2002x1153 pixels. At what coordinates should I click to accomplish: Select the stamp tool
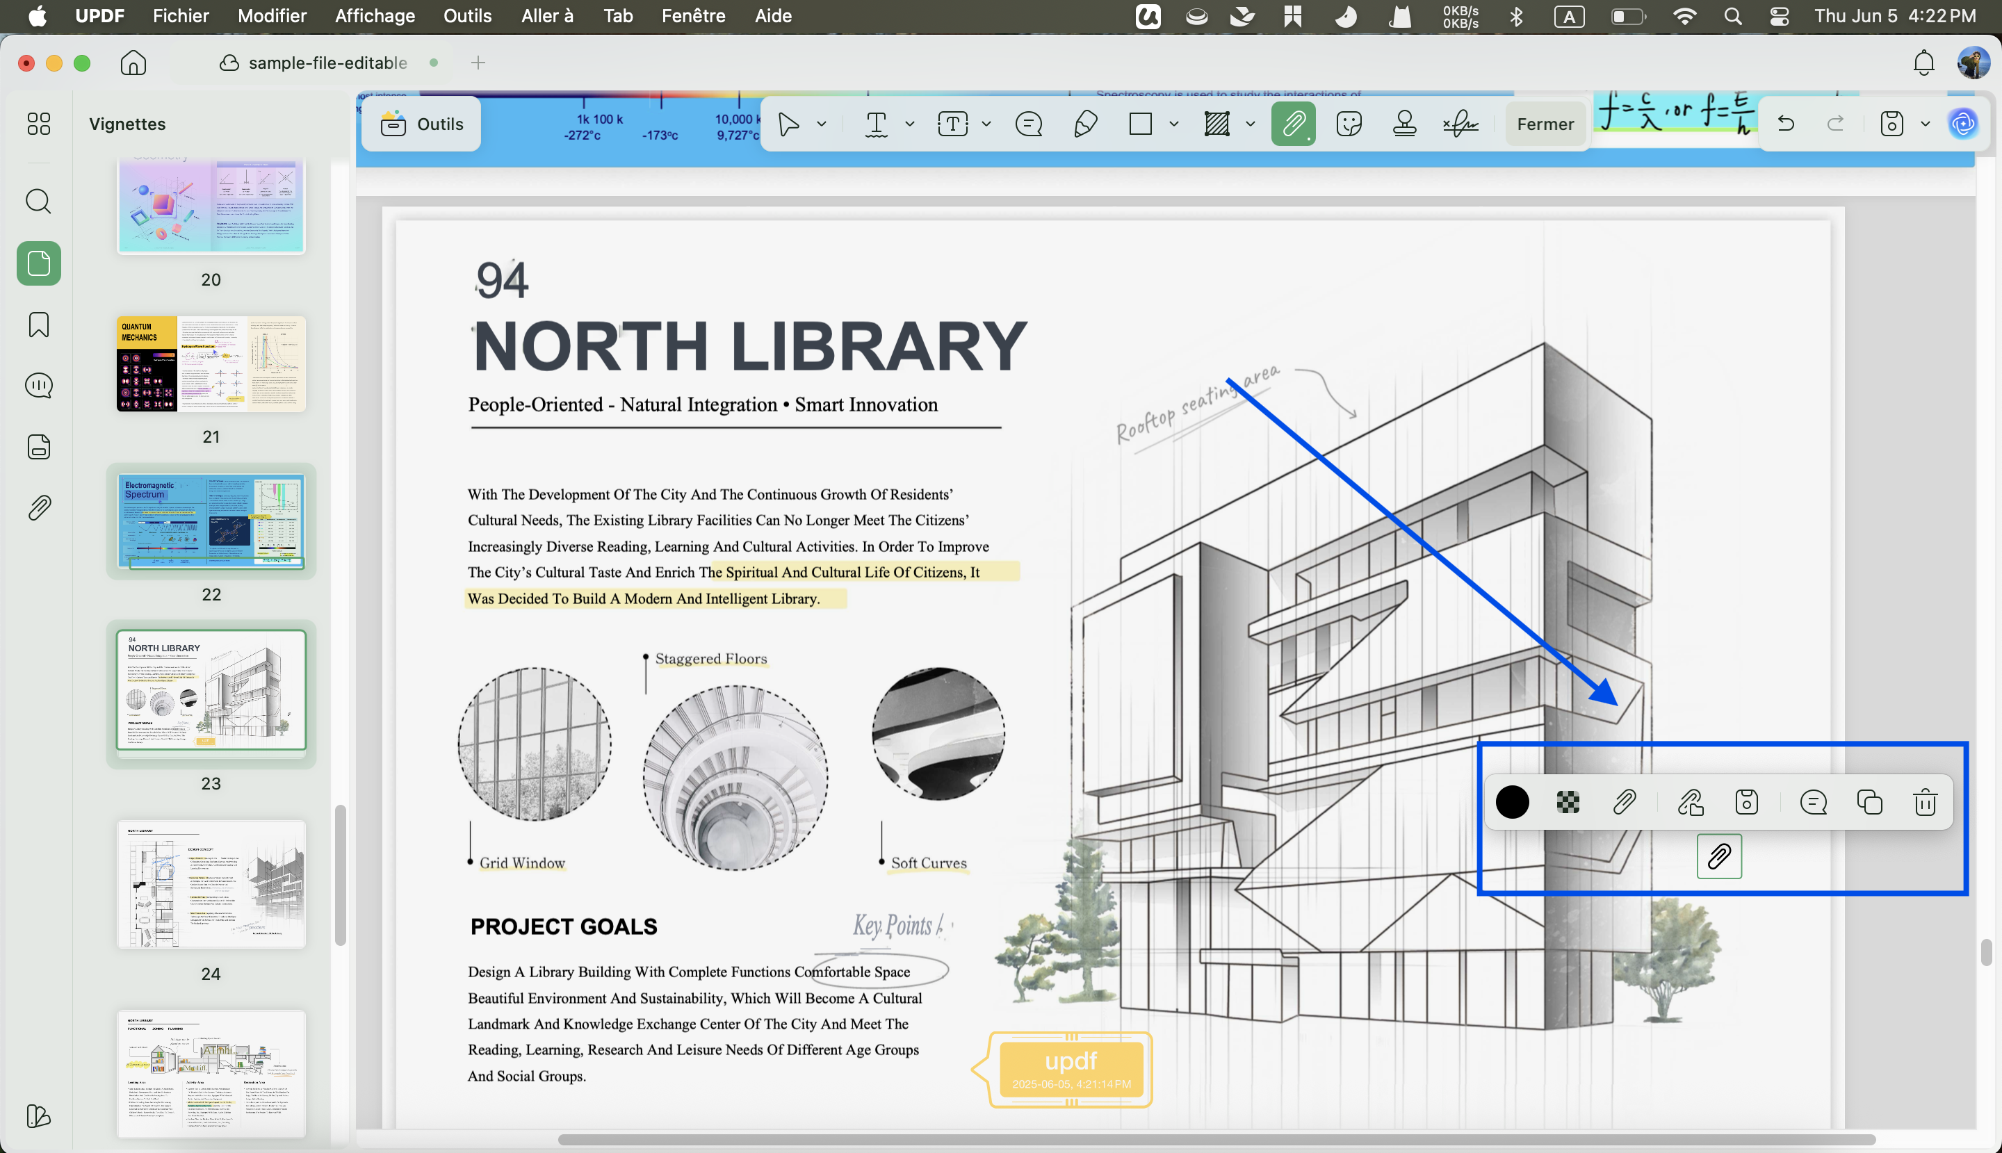click(x=1405, y=124)
